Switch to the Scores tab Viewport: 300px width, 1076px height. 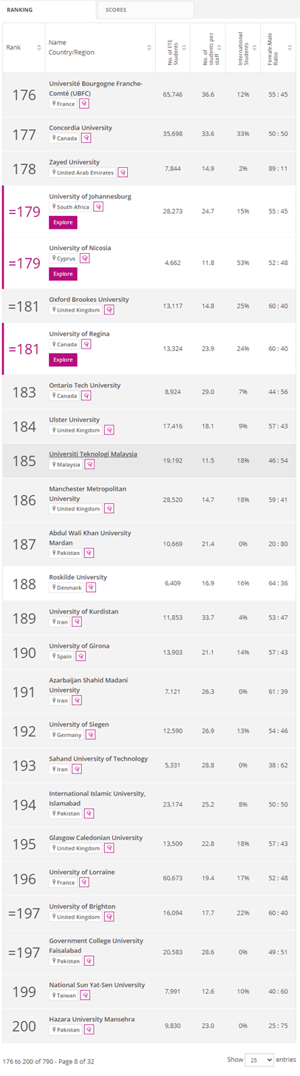[x=146, y=10]
